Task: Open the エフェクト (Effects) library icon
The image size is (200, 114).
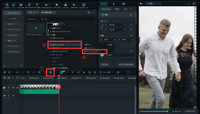Action: click(57, 5)
